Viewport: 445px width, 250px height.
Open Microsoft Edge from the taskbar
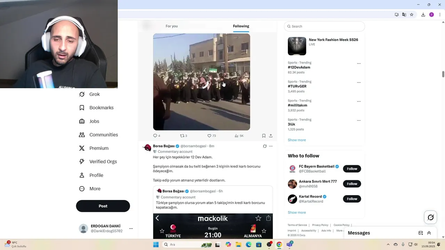click(x=249, y=244)
